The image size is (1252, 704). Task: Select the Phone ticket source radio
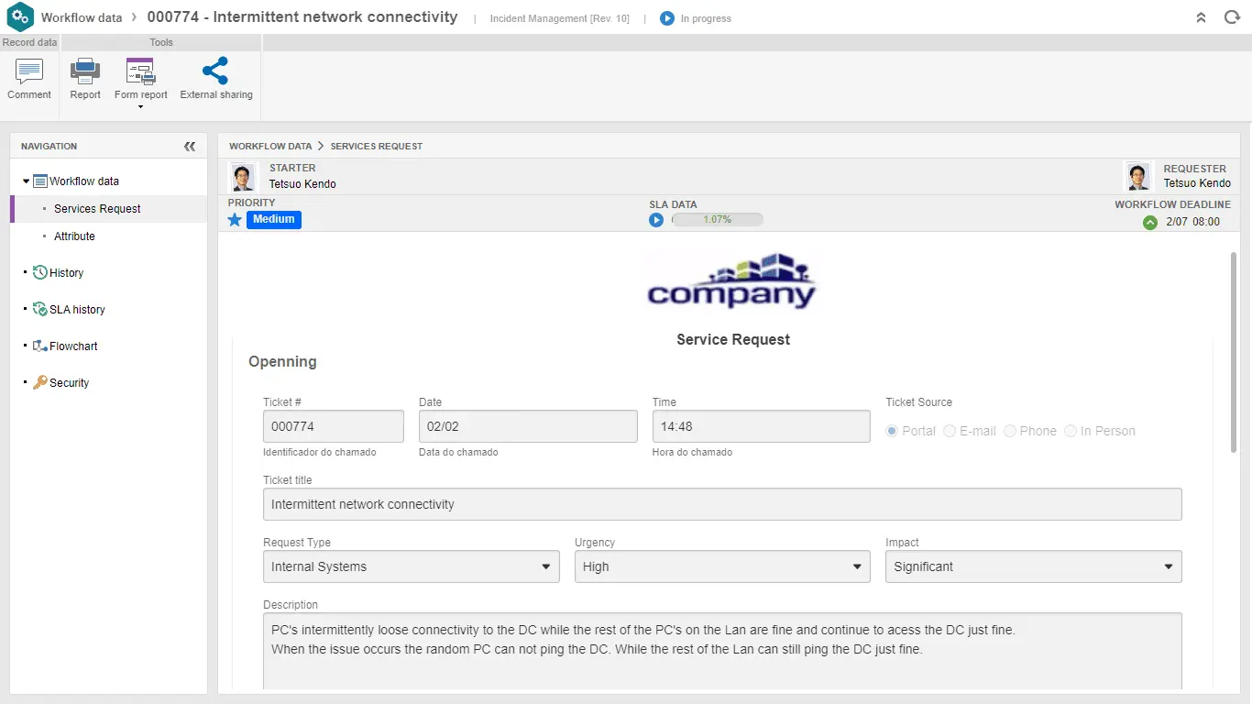point(1010,431)
